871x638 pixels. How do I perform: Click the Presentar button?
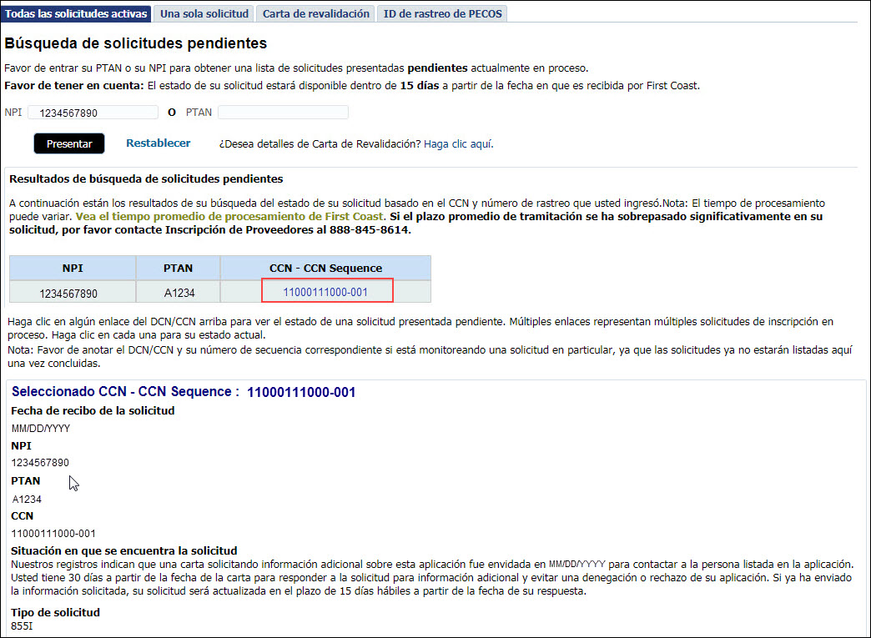point(68,143)
